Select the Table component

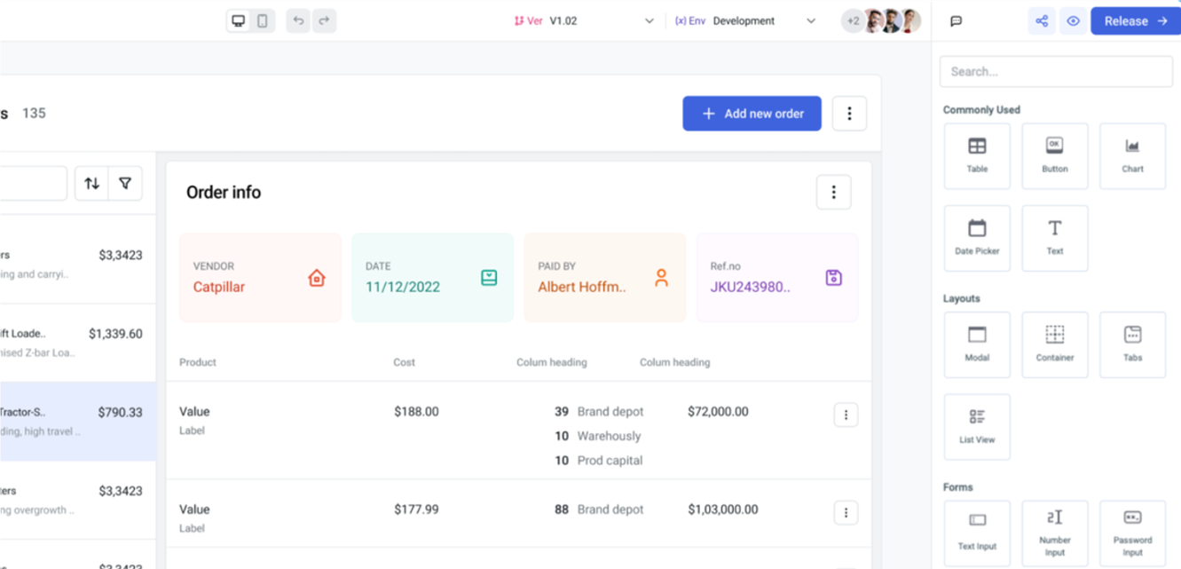tap(977, 156)
